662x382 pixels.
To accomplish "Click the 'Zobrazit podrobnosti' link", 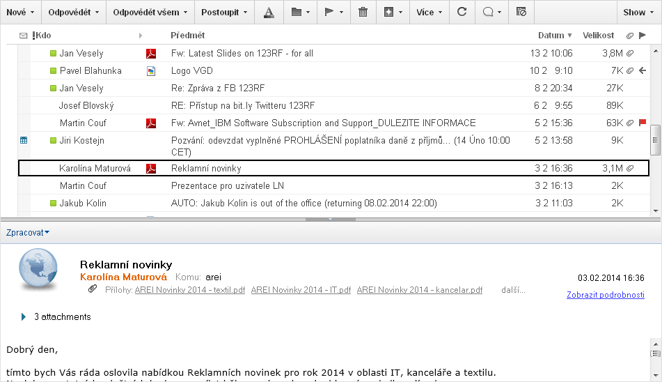I will (x=605, y=295).
